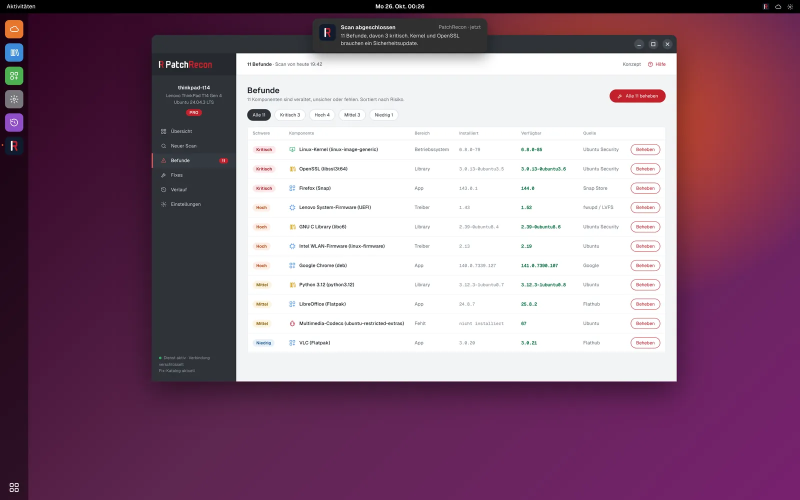Launch the blue library app in dock

(x=14, y=52)
